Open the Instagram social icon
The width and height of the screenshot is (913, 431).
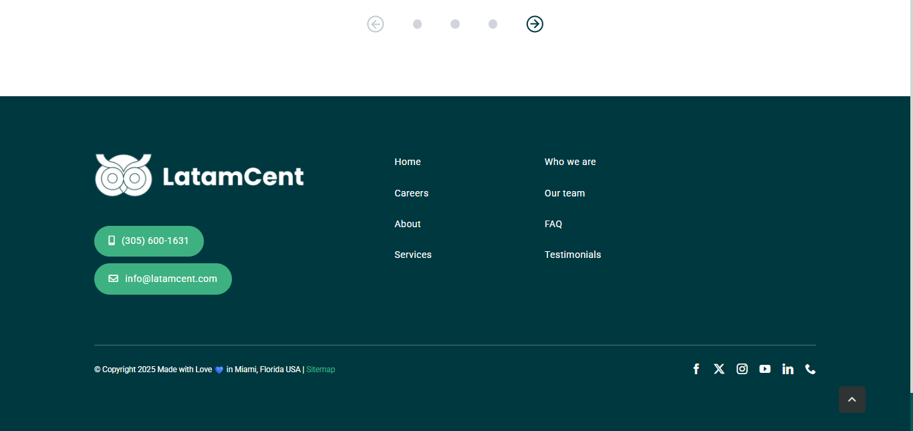(742, 369)
